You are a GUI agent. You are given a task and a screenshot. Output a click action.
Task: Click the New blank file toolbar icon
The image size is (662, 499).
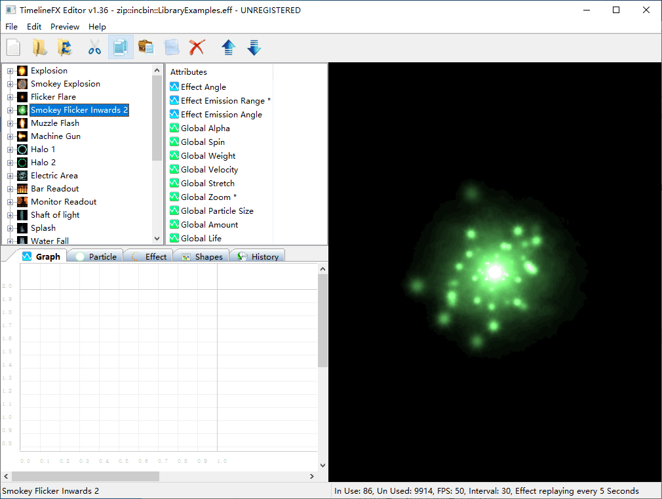pyautogui.click(x=14, y=48)
